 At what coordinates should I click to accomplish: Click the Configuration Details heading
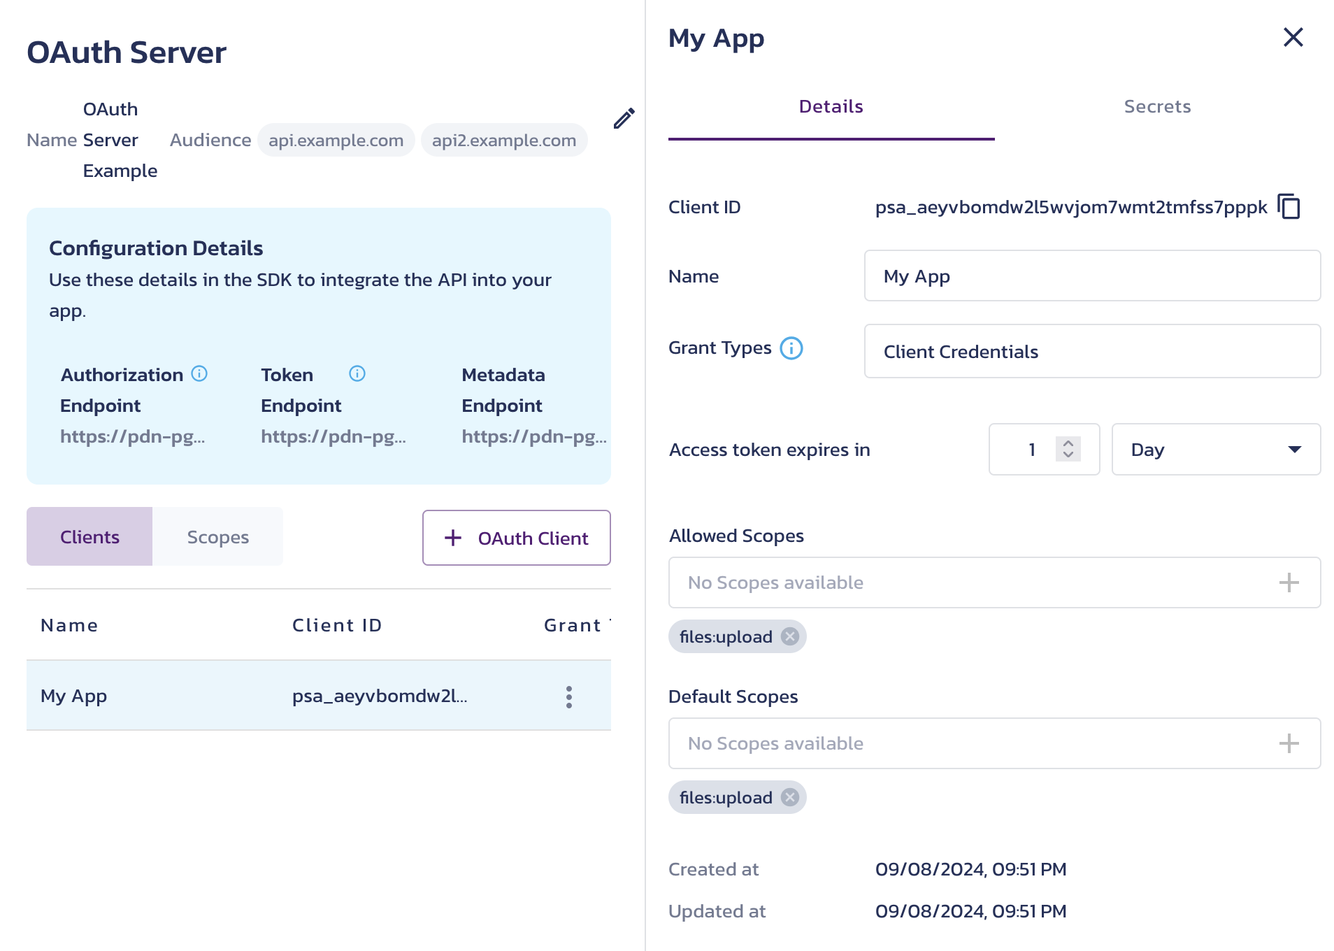click(x=156, y=248)
